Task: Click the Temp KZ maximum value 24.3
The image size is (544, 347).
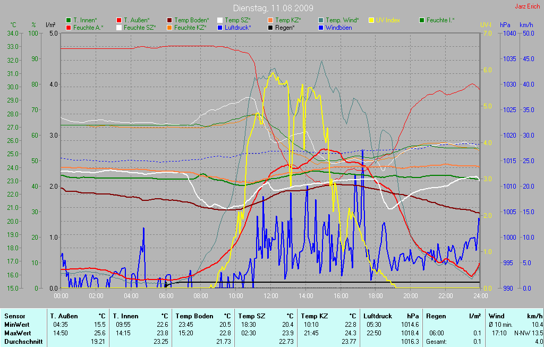Action: pyautogui.click(x=351, y=333)
